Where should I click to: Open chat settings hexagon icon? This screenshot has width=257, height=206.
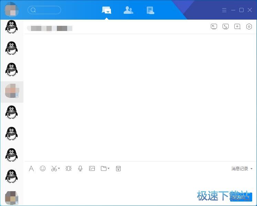[x=249, y=27]
